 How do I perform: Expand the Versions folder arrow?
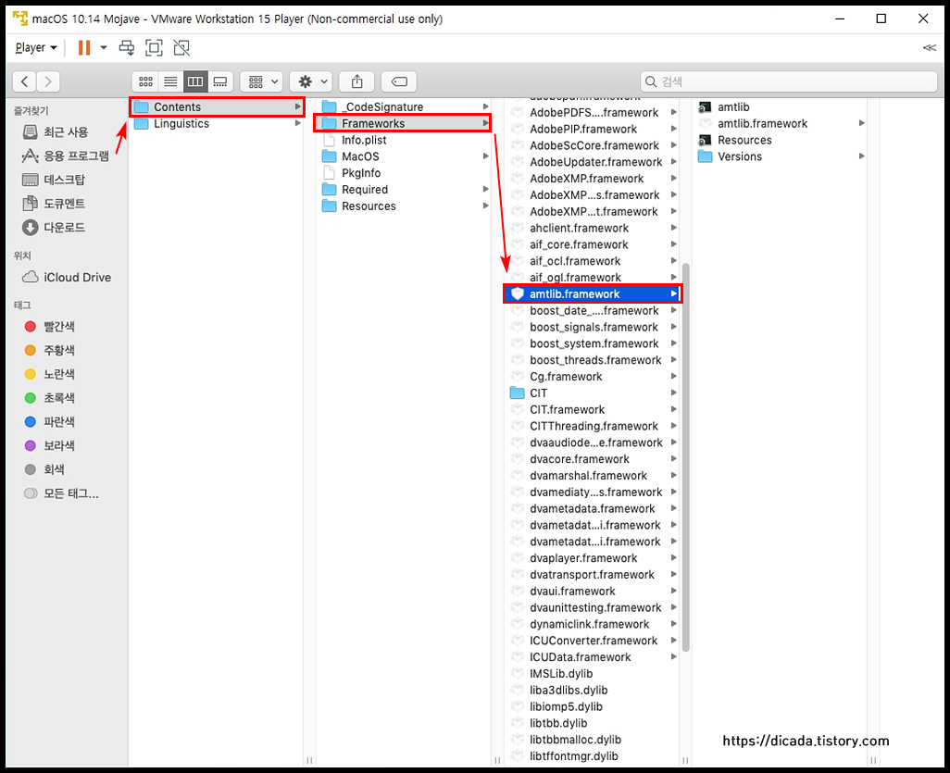point(861,156)
